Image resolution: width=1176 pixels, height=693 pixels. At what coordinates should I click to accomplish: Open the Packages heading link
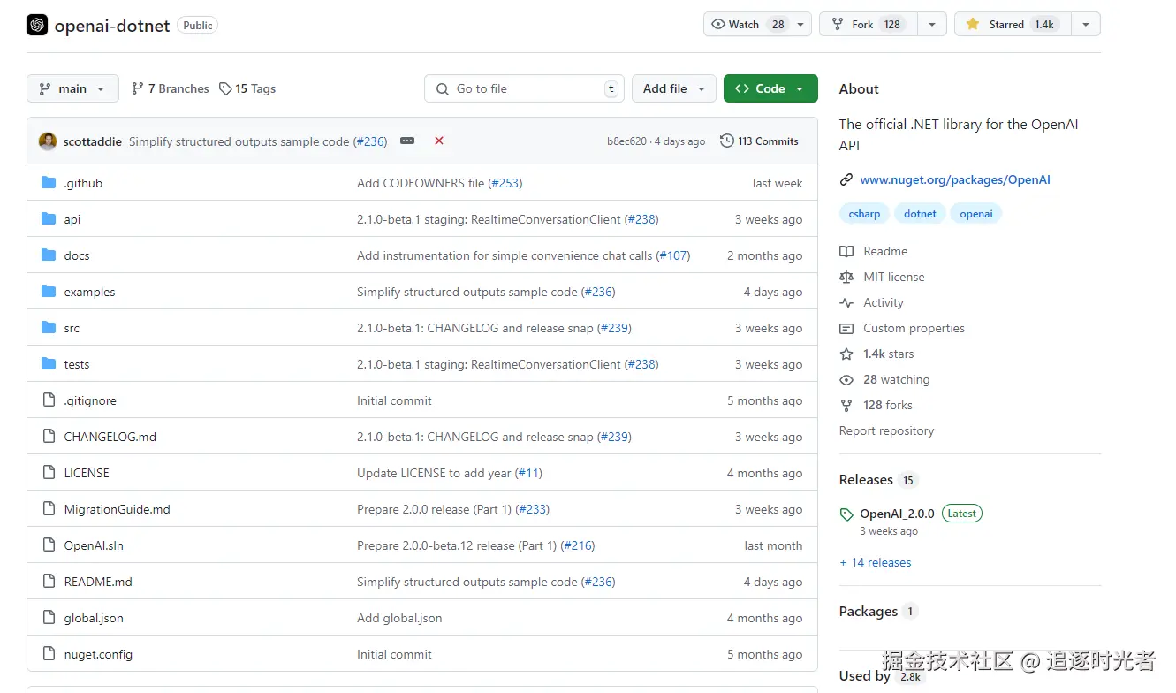point(869,612)
